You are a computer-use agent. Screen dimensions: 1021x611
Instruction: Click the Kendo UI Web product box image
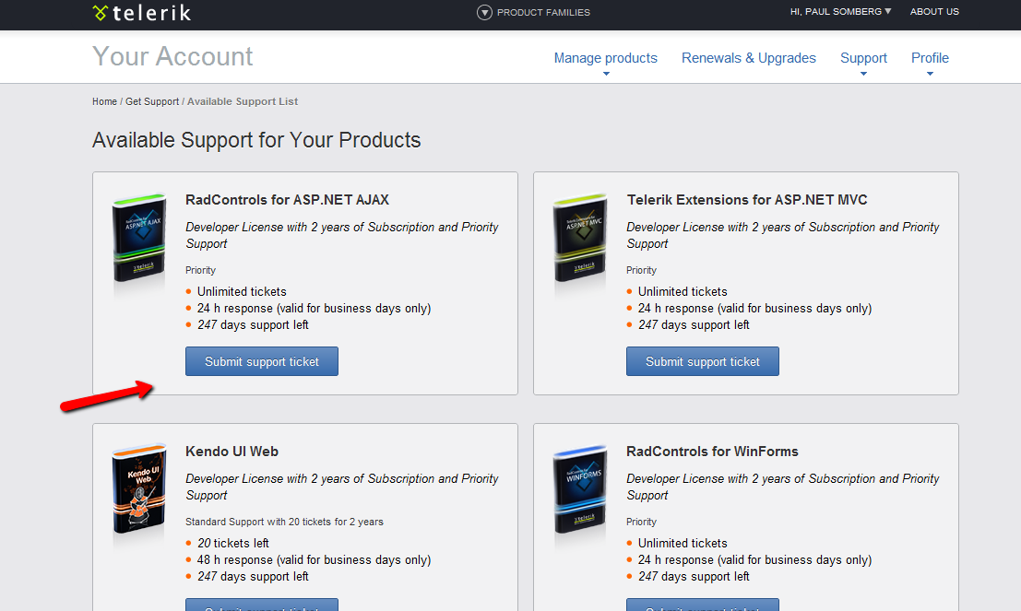(x=139, y=493)
